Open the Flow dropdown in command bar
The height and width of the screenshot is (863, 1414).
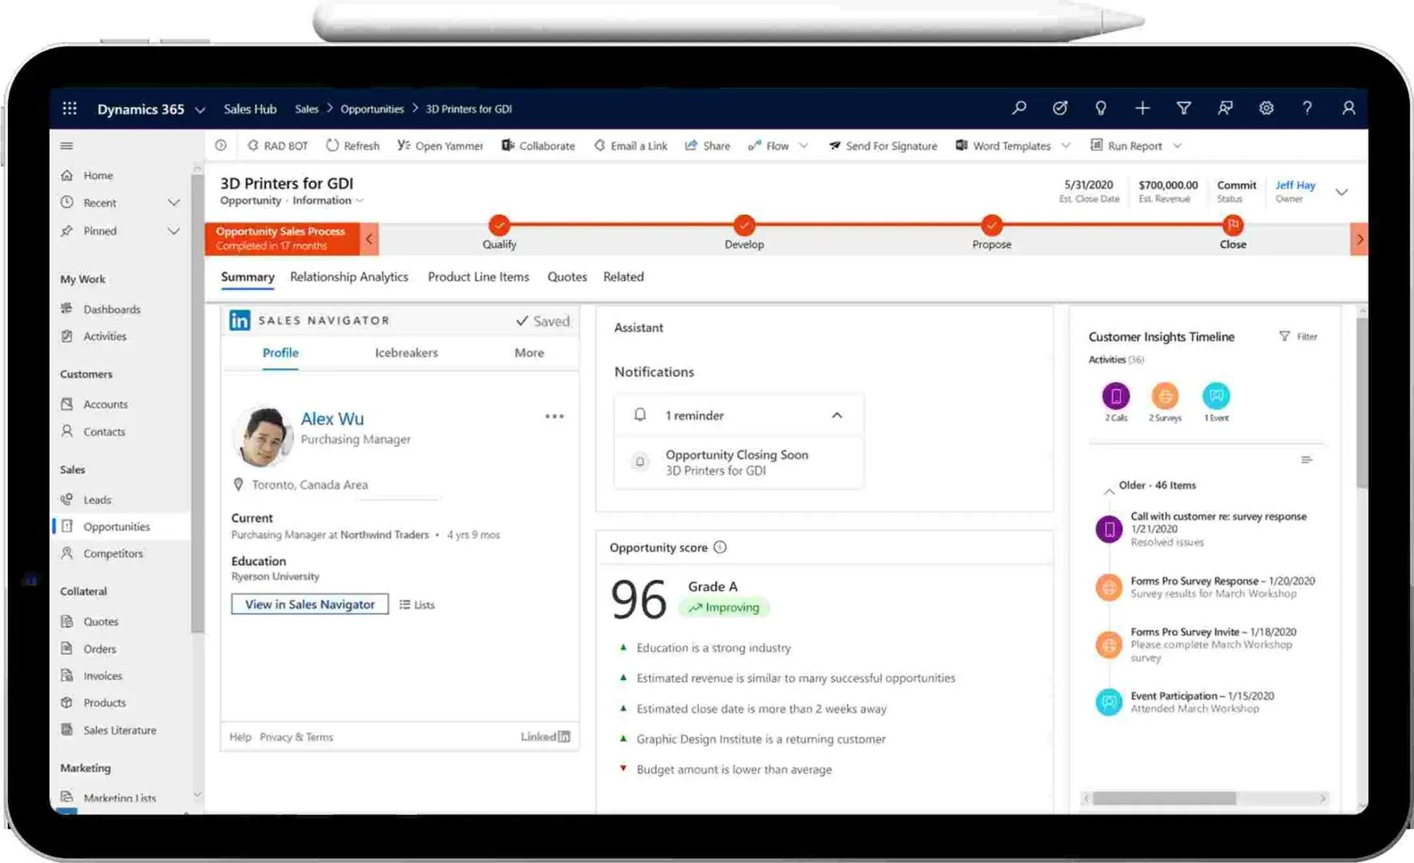tap(804, 145)
